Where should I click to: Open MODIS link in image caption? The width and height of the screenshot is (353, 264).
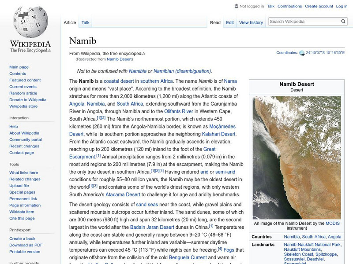click(x=333, y=224)
